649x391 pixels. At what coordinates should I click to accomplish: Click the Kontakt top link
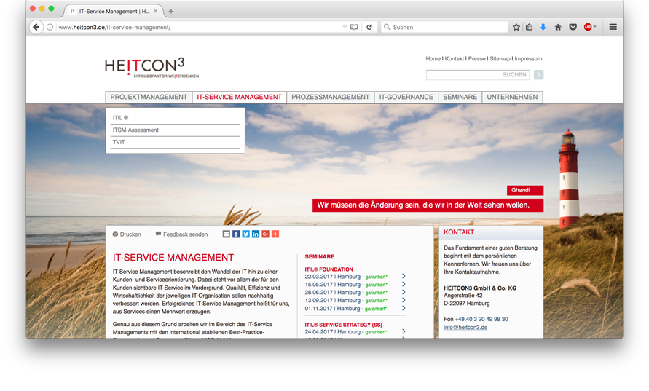(454, 59)
